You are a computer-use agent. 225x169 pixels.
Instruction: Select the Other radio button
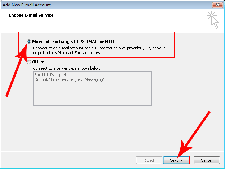pos(29,62)
